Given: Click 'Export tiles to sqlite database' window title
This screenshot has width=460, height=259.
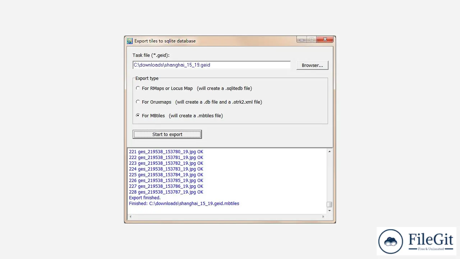Looking at the screenshot, I should (165, 41).
